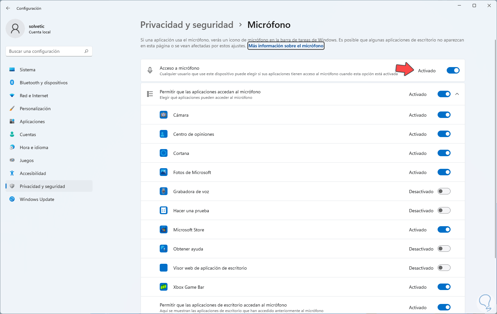Click the Aplicaciones icon in sidebar
Image resolution: width=497 pixels, height=314 pixels.
tap(12, 122)
